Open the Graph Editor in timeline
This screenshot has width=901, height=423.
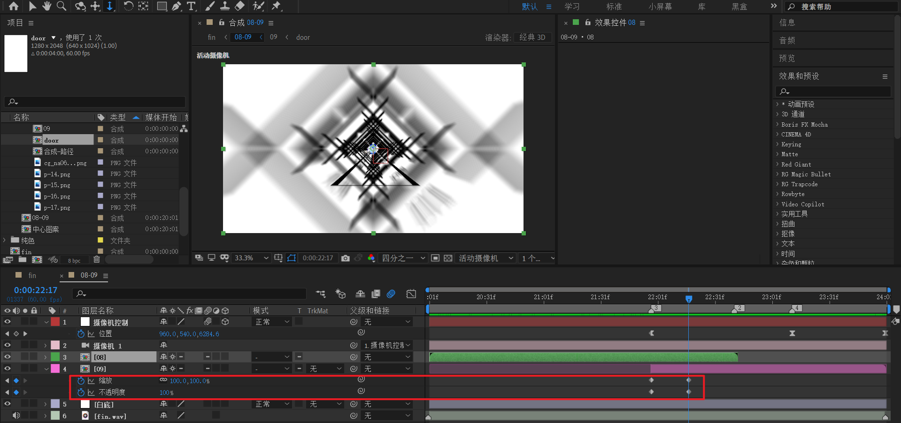click(x=411, y=294)
